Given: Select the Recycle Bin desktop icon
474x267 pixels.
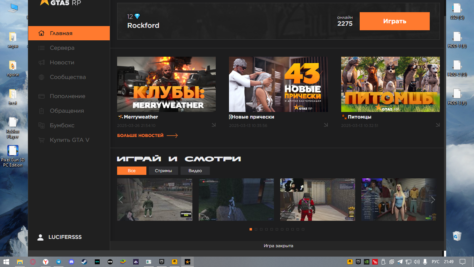Looking at the screenshot, I should (x=456, y=236).
